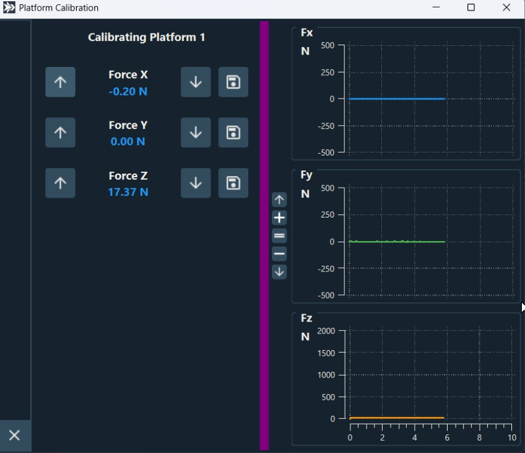The height and width of the screenshot is (453, 525).
Task: Save the Force Y calibration
Action: [233, 133]
